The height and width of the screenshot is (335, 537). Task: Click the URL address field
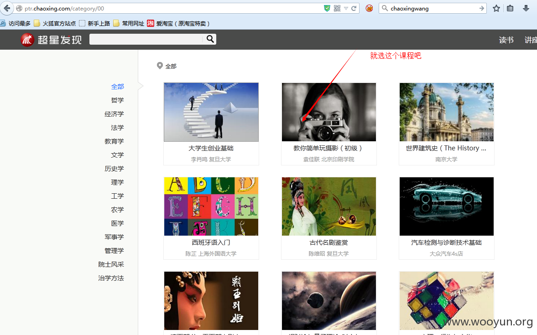171,8
